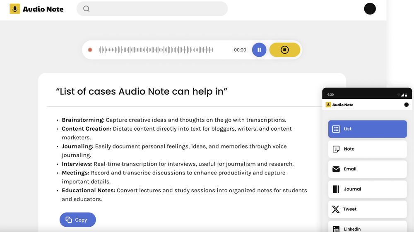Choose the Email format option
Viewport: 414px width, 232px height.
[367, 169]
